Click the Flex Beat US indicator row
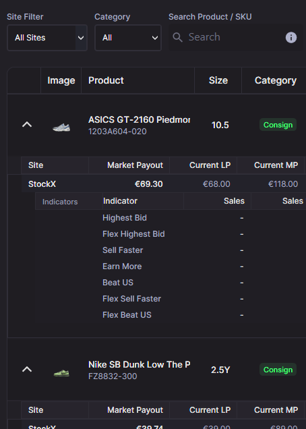306x429 pixels. [127, 315]
